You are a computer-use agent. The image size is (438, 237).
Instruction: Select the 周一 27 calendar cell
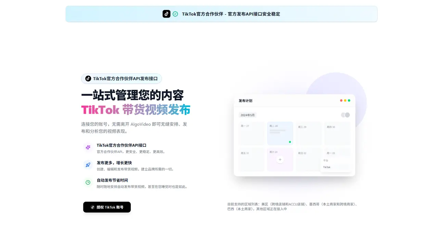coord(252,134)
